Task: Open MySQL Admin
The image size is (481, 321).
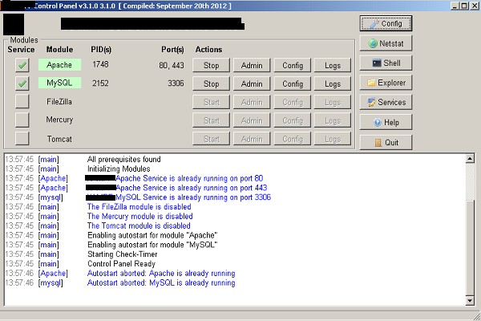Action: pyautogui.click(x=252, y=83)
